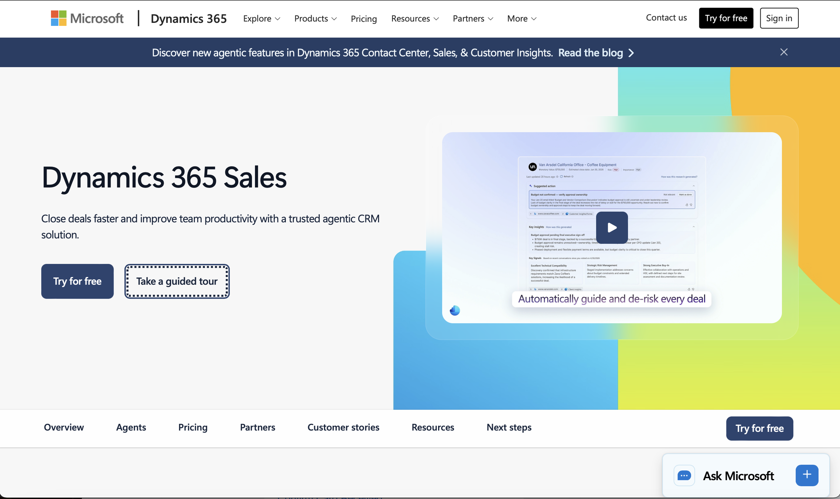Select Pricing in the section navigation bar
The width and height of the screenshot is (840, 499).
click(193, 427)
